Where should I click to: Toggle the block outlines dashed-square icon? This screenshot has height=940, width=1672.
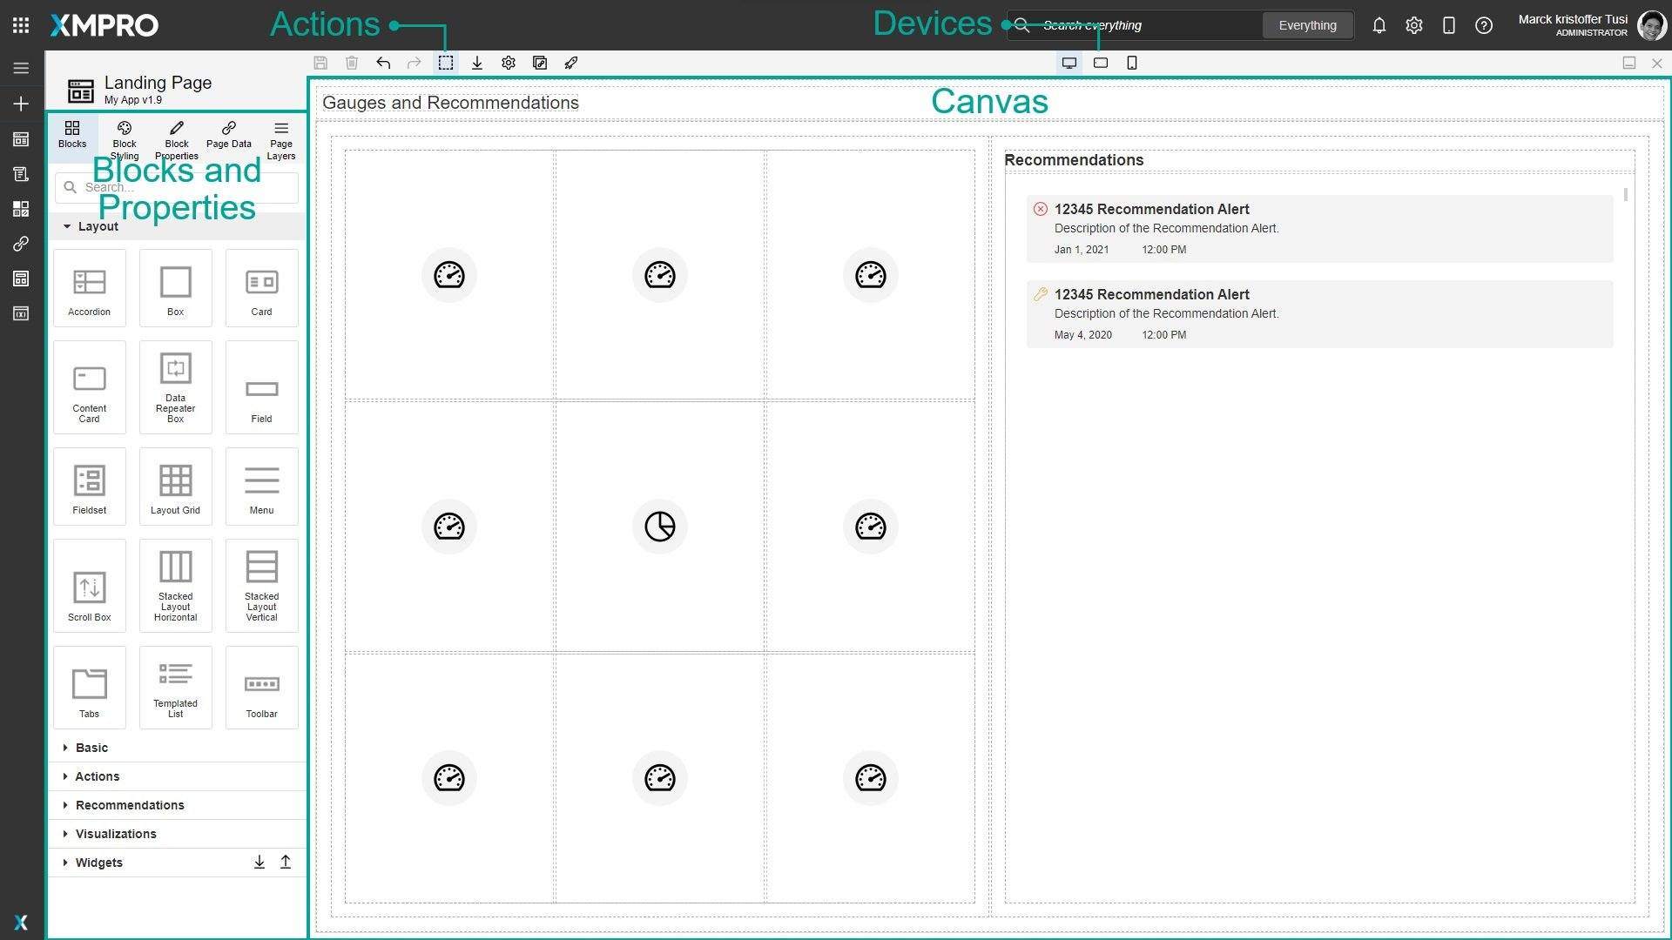pos(446,63)
